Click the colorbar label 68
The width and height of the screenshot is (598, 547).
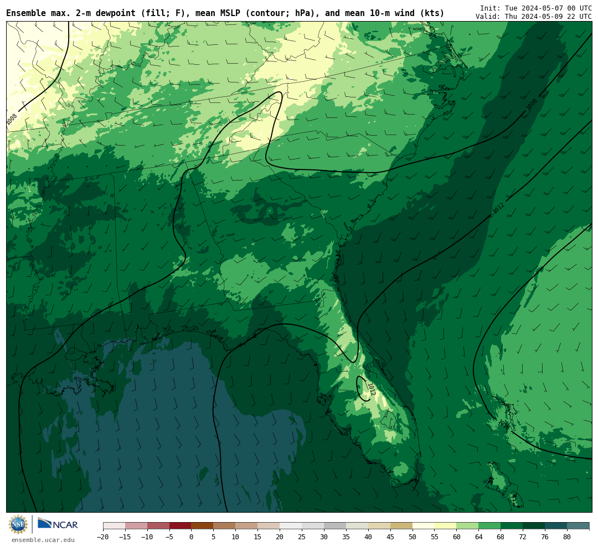tap(501, 537)
